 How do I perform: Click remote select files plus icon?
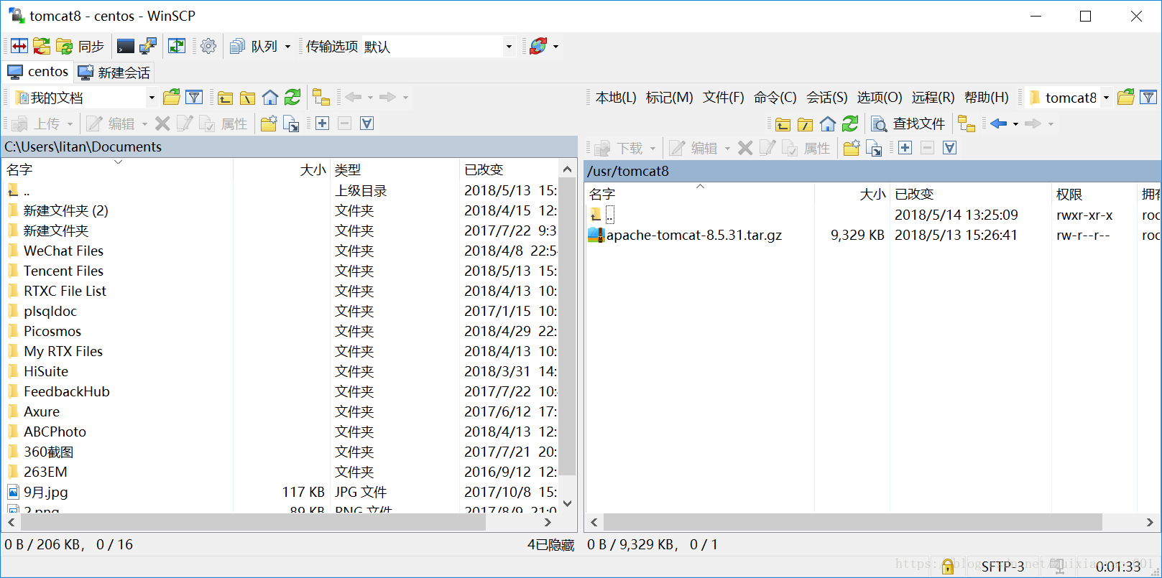pos(905,148)
